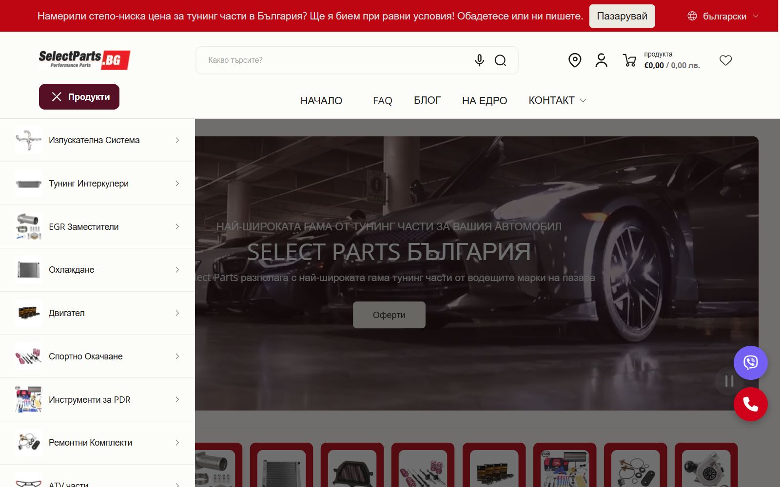Expand EGR Заместители submenu chevron
Viewport: 780px width, 487px height.
[x=177, y=226]
